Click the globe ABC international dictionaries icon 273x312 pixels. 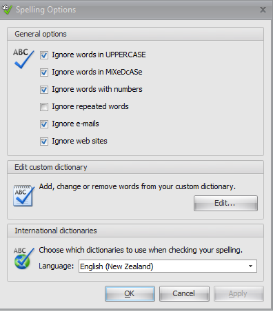point(23,258)
